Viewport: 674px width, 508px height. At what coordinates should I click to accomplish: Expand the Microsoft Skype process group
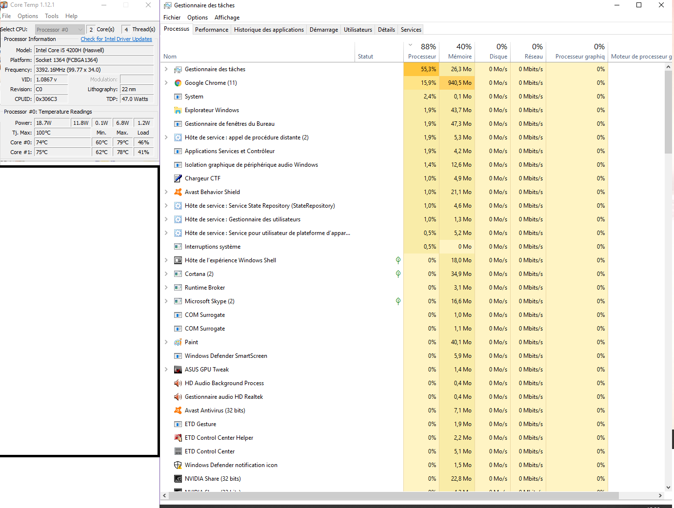coord(166,301)
